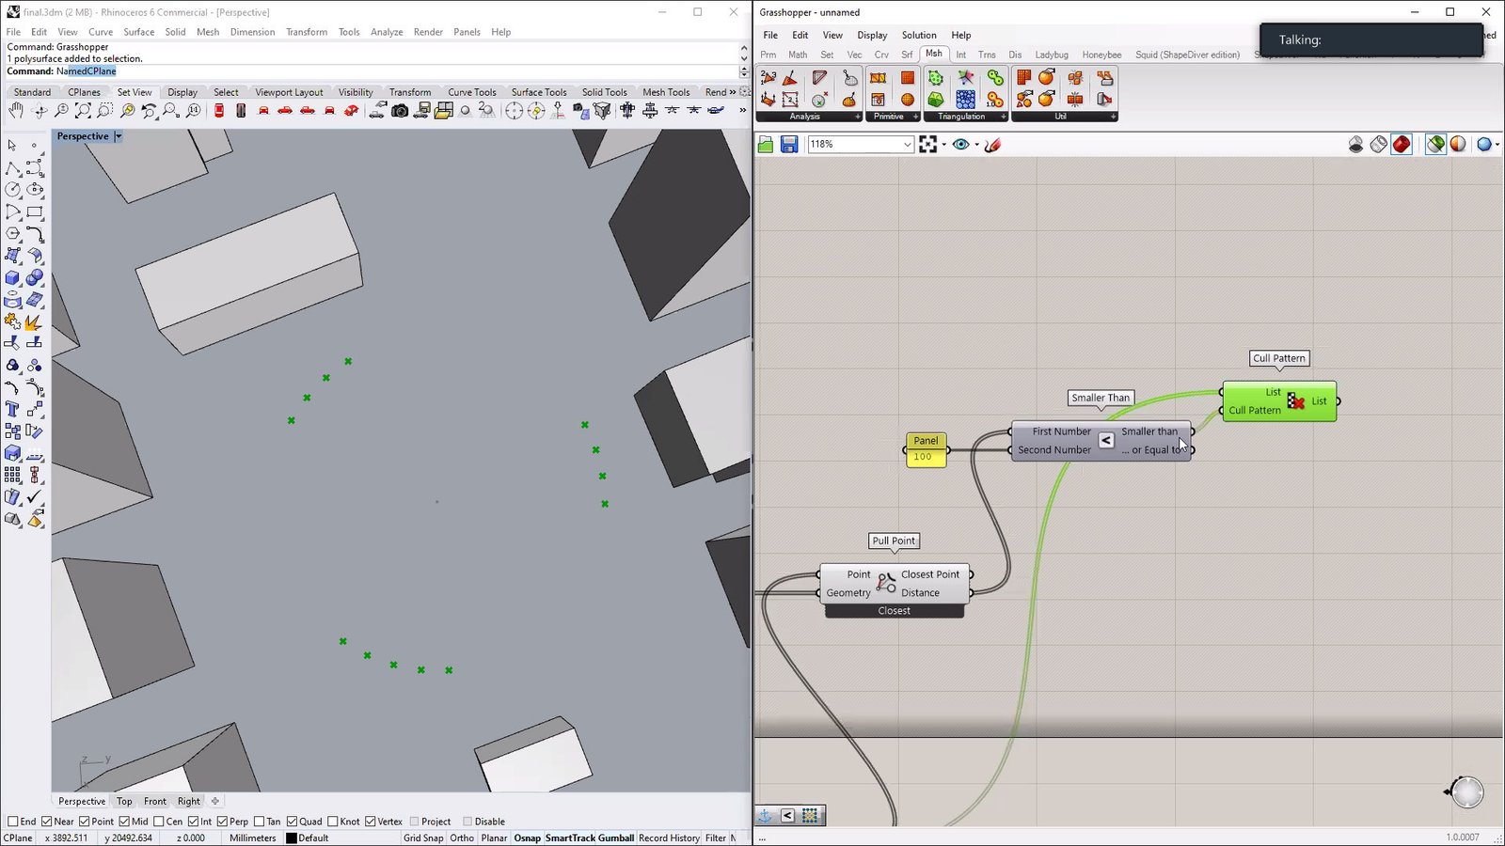Image resolution: width=1505 pixels, height=846 pixels.
Task: Open the 118% zoom level dropdown
Action: pyautogui.click(x=907, y=145)
